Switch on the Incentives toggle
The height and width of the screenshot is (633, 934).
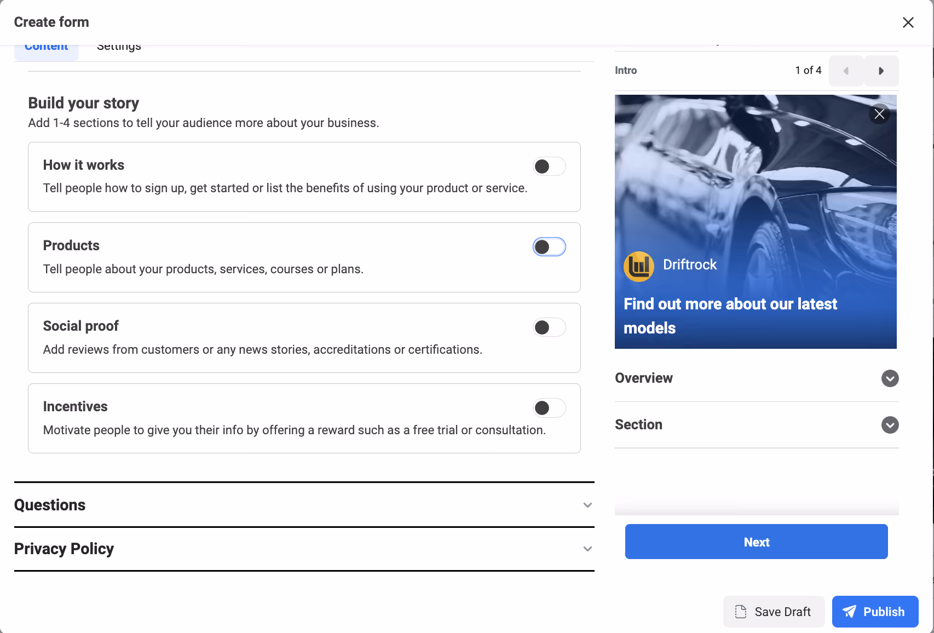[549, 408]
